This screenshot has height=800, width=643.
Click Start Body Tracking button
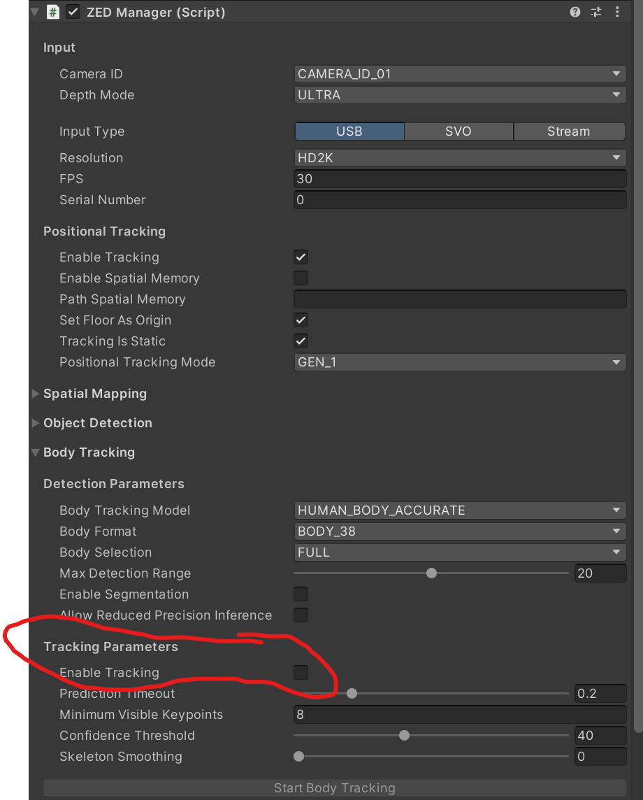pos(335,787)
